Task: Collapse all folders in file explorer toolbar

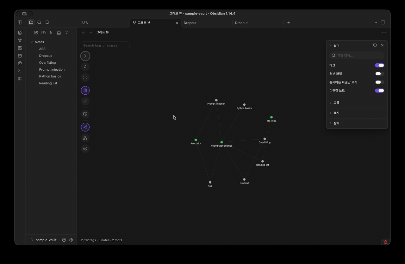Action: pyautogui.click(x=66, y=32)
